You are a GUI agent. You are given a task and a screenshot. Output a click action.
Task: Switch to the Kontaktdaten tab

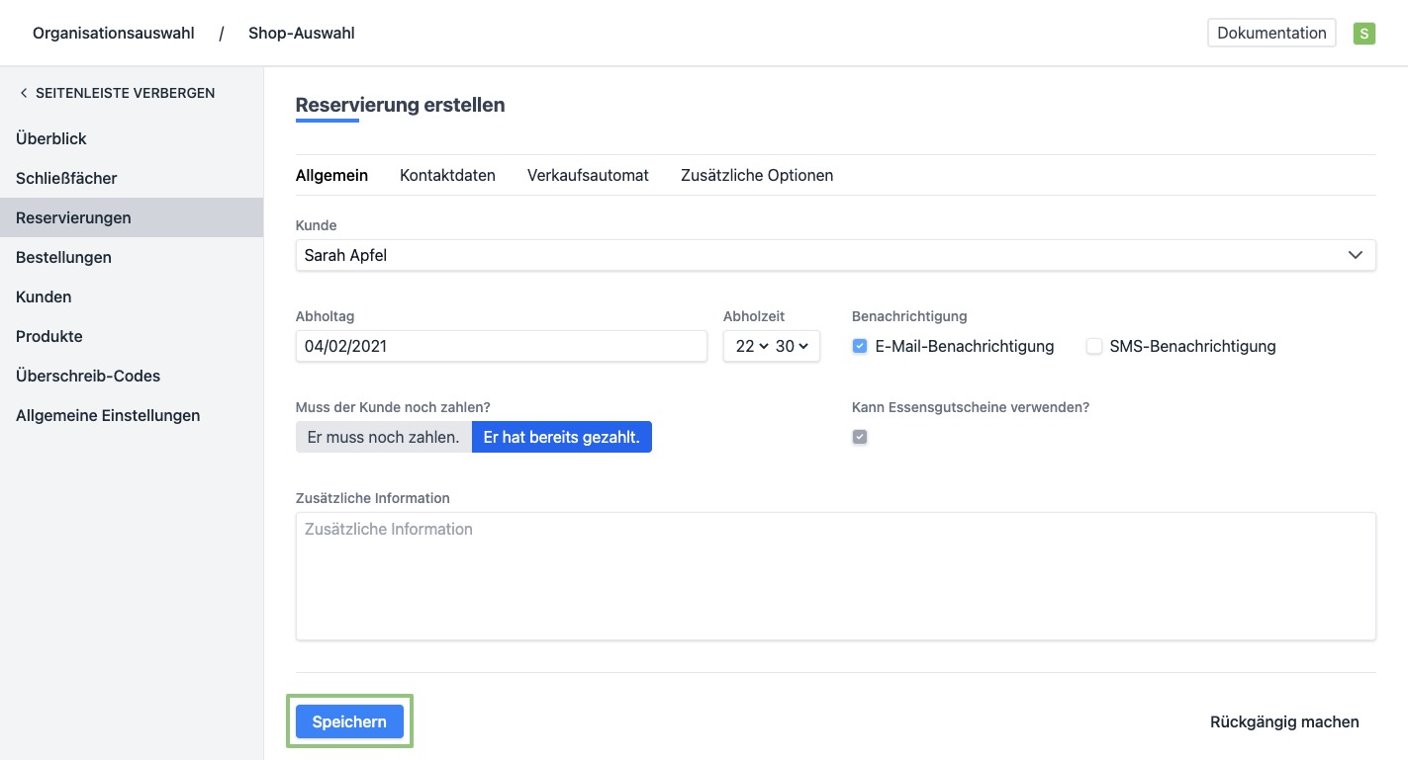coord(447,175)
